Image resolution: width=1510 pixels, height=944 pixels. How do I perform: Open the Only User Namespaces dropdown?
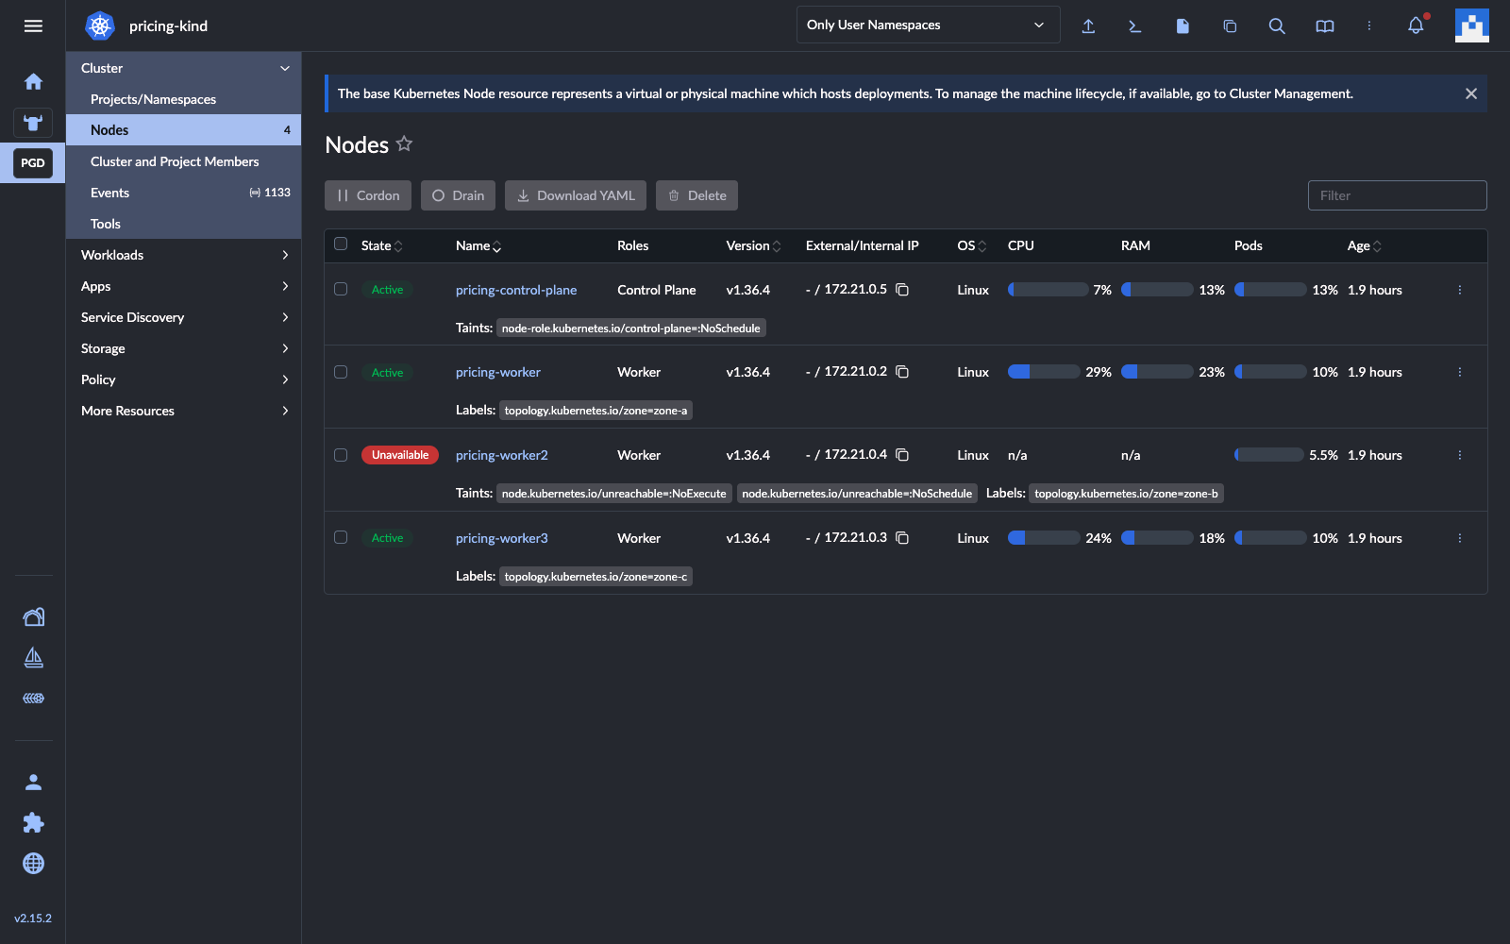[x=928, y=25]
